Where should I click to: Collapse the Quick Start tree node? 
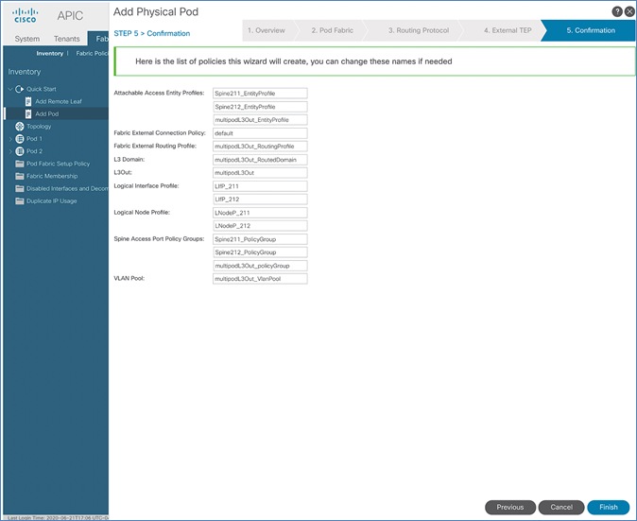[10, 89]
